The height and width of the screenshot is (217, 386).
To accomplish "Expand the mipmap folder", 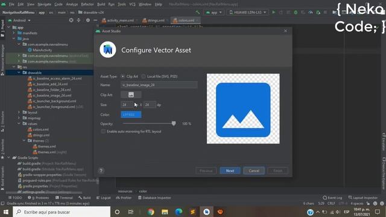I will click(x=19, y=118).
